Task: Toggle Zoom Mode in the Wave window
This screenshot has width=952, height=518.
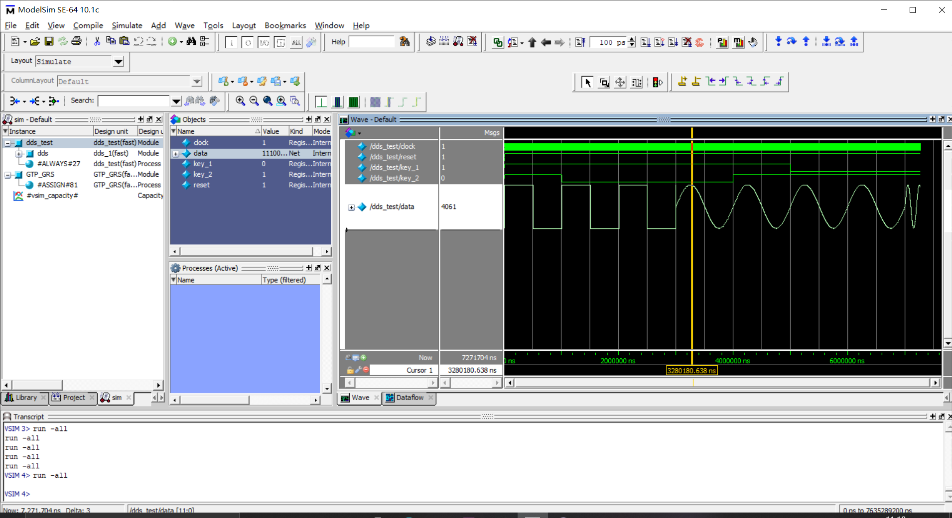Action: 604,82
